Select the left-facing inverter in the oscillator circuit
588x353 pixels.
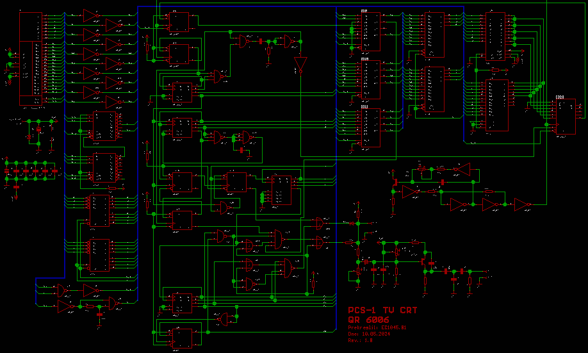point(462,170)
